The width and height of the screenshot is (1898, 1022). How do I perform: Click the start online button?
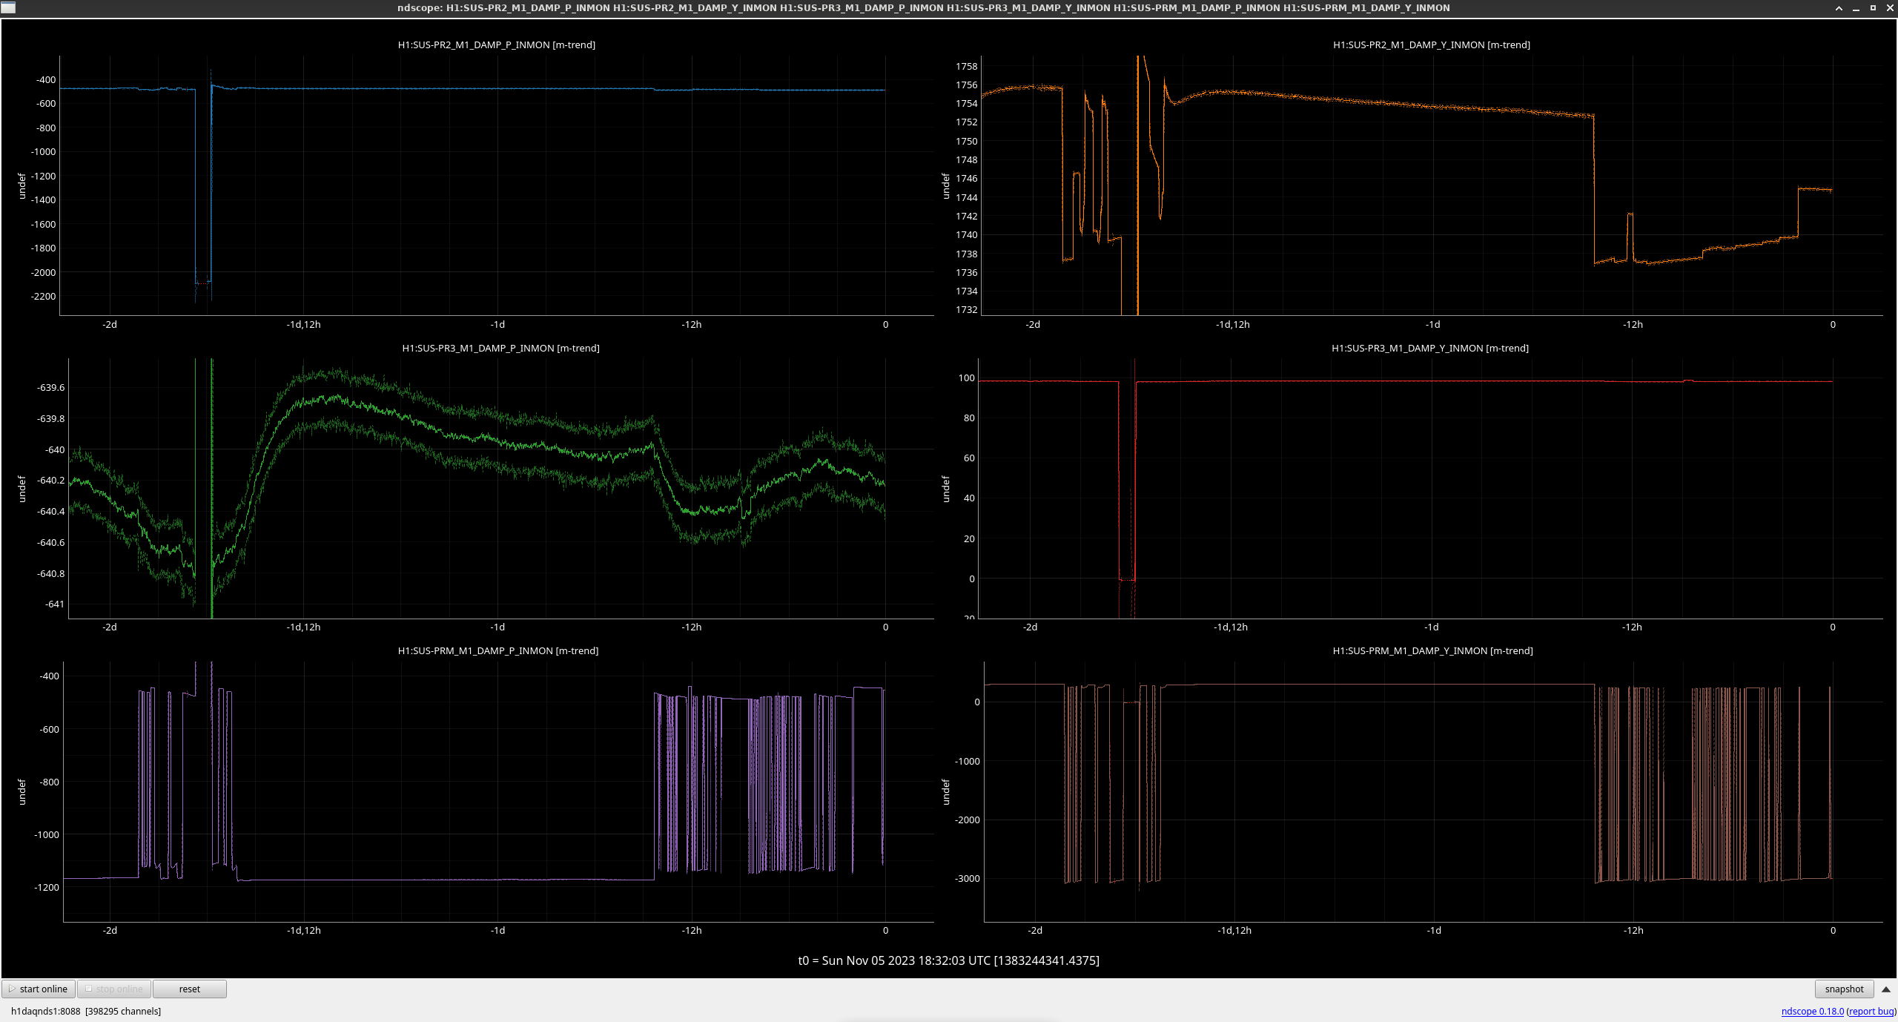39,989
